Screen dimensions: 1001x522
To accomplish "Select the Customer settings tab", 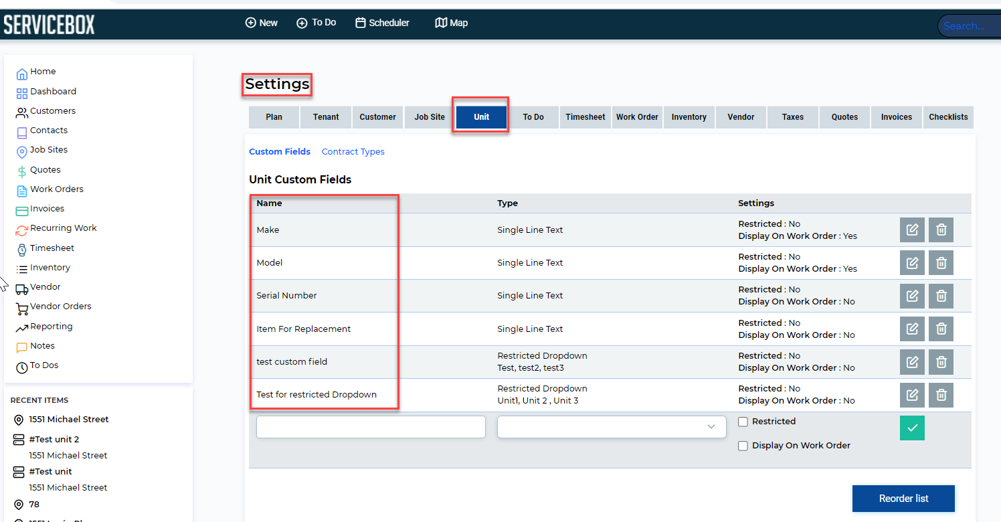I will (377, 117).
